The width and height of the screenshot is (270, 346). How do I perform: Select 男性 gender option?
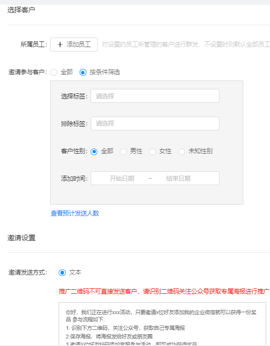123,152
